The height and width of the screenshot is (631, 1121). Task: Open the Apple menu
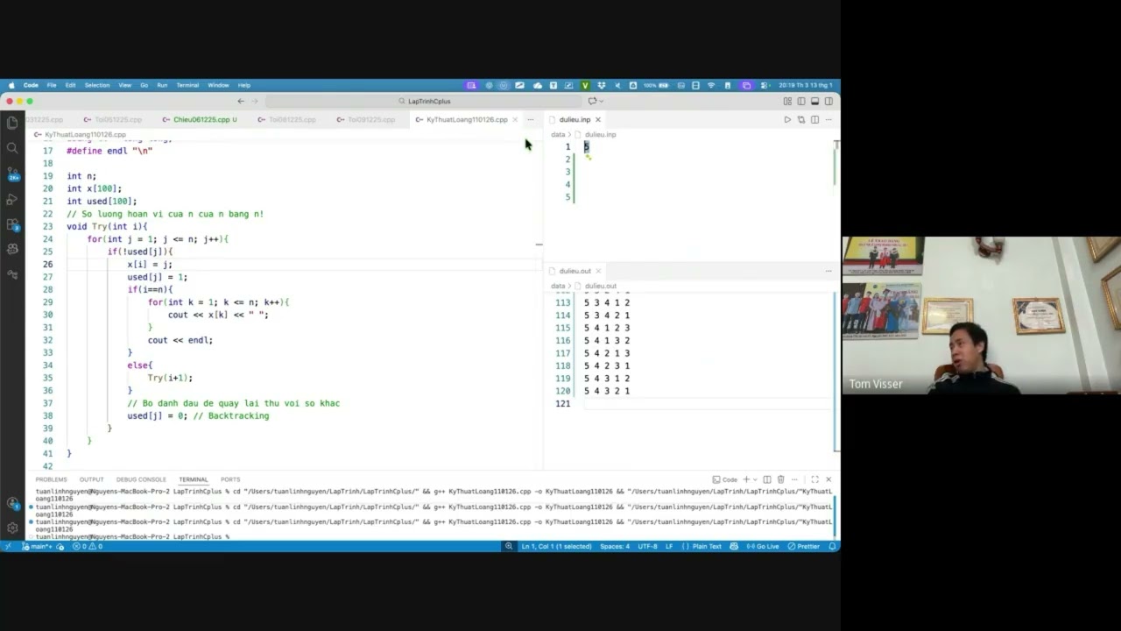point(11,85)
